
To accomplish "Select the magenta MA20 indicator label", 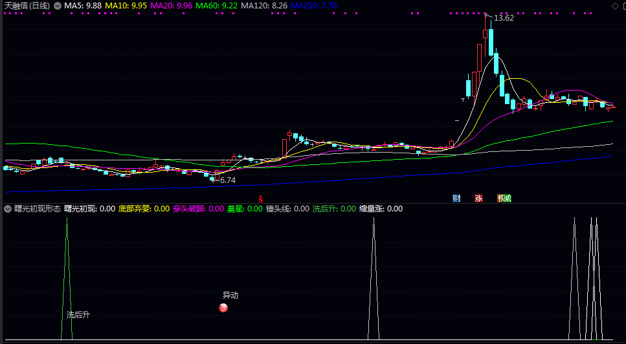I will [171, 6].
